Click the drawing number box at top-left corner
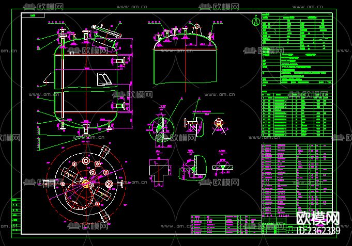The width and height of the screenshot is (352, 246). coord(33,15)
